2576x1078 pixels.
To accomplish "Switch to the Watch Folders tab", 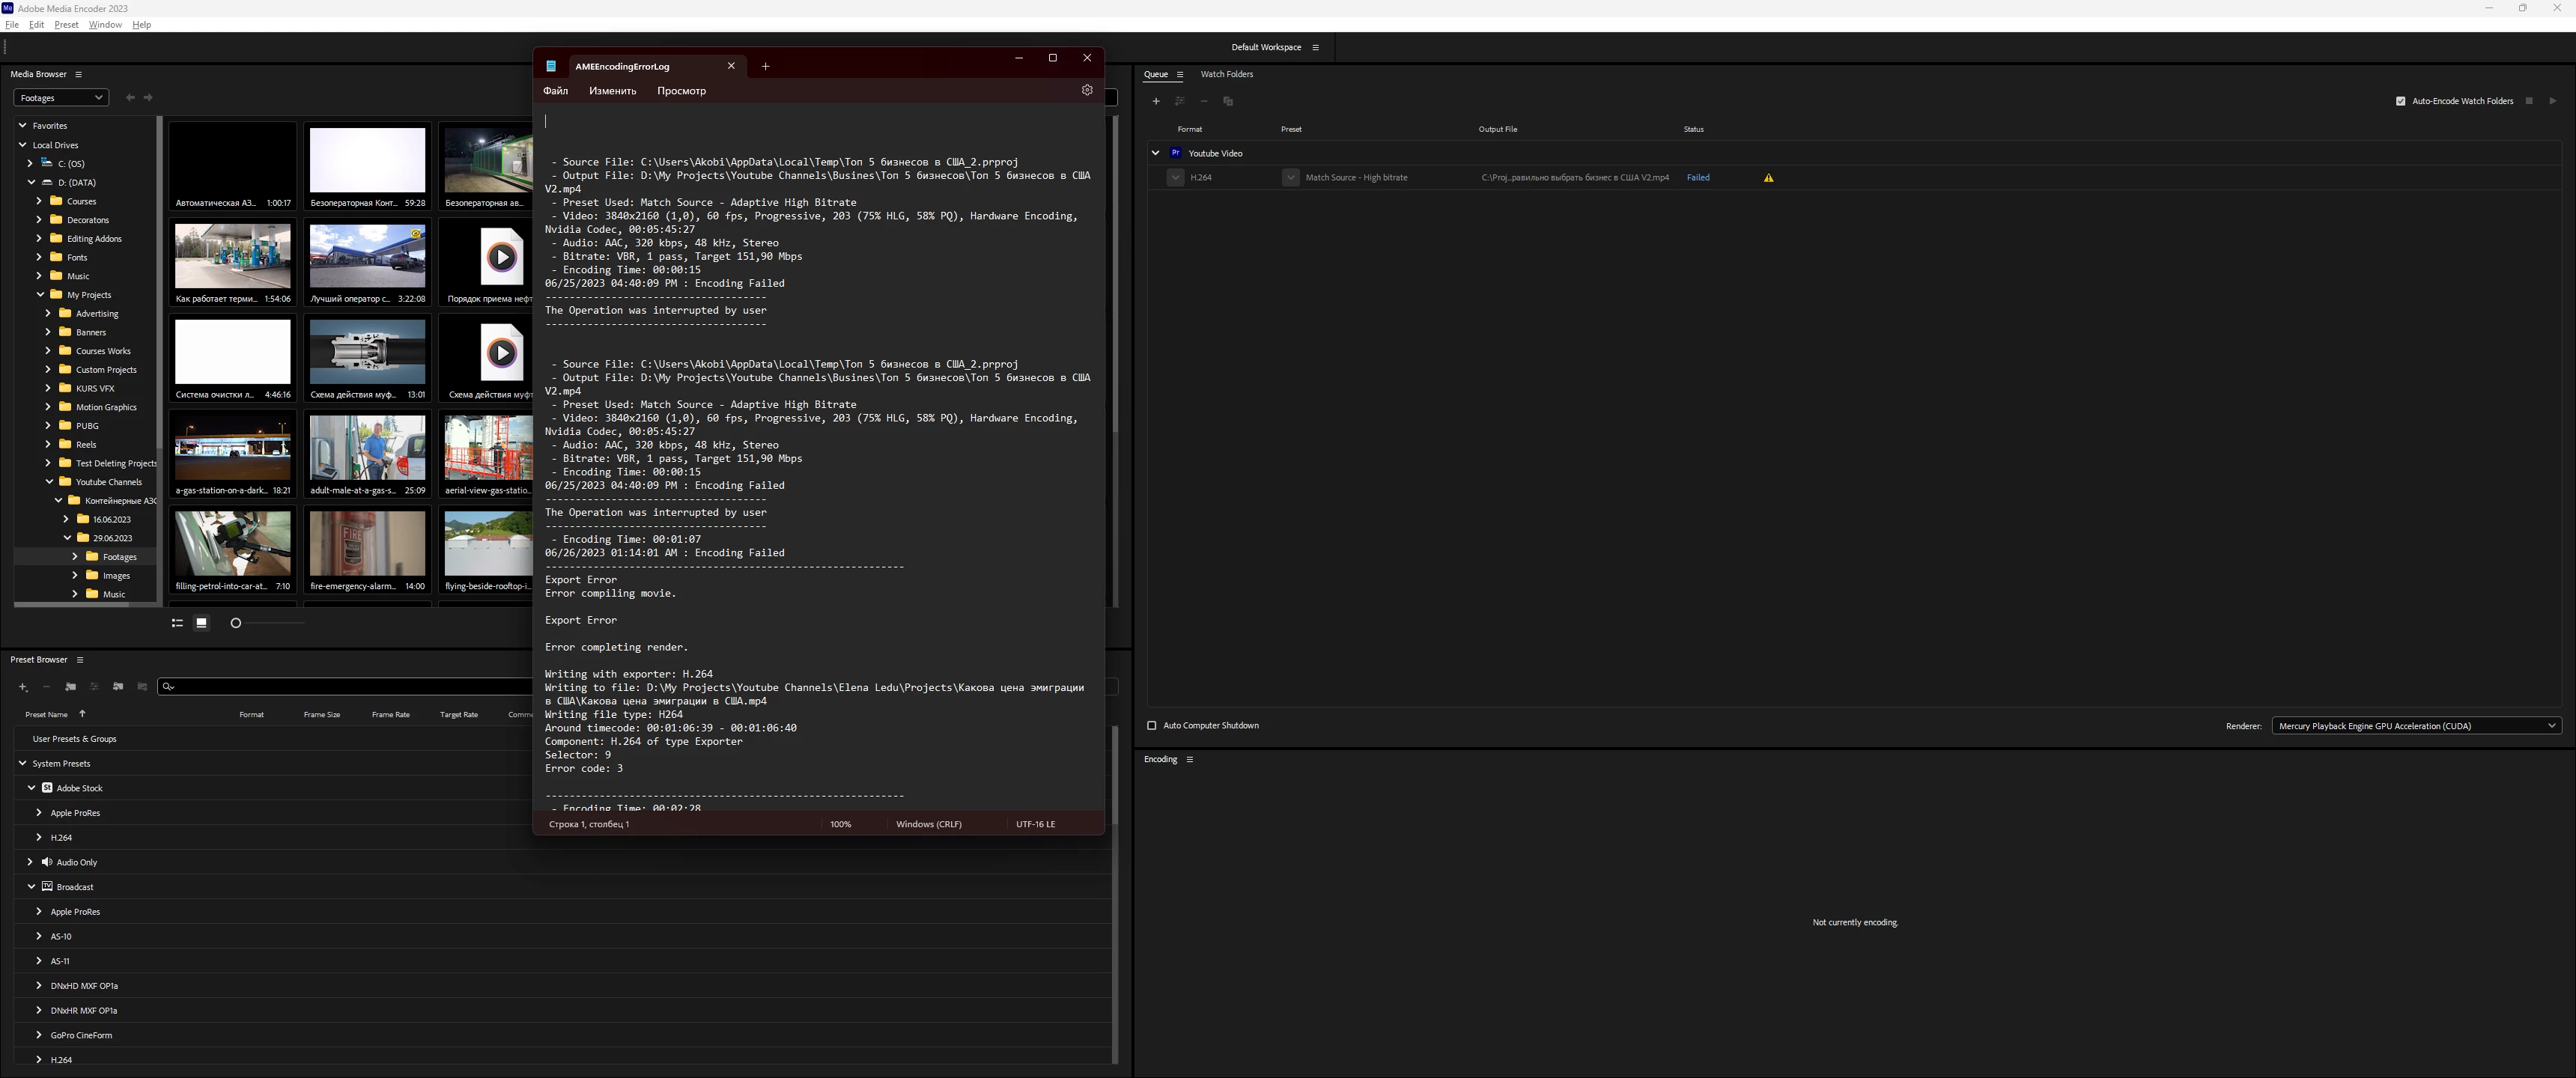I will point(1226,74).
